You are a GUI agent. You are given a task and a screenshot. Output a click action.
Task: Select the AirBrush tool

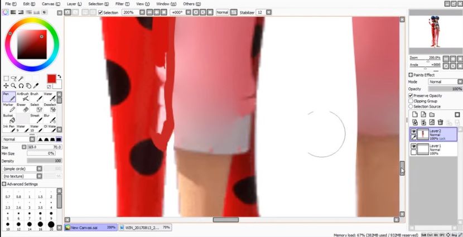pos(23,97)
